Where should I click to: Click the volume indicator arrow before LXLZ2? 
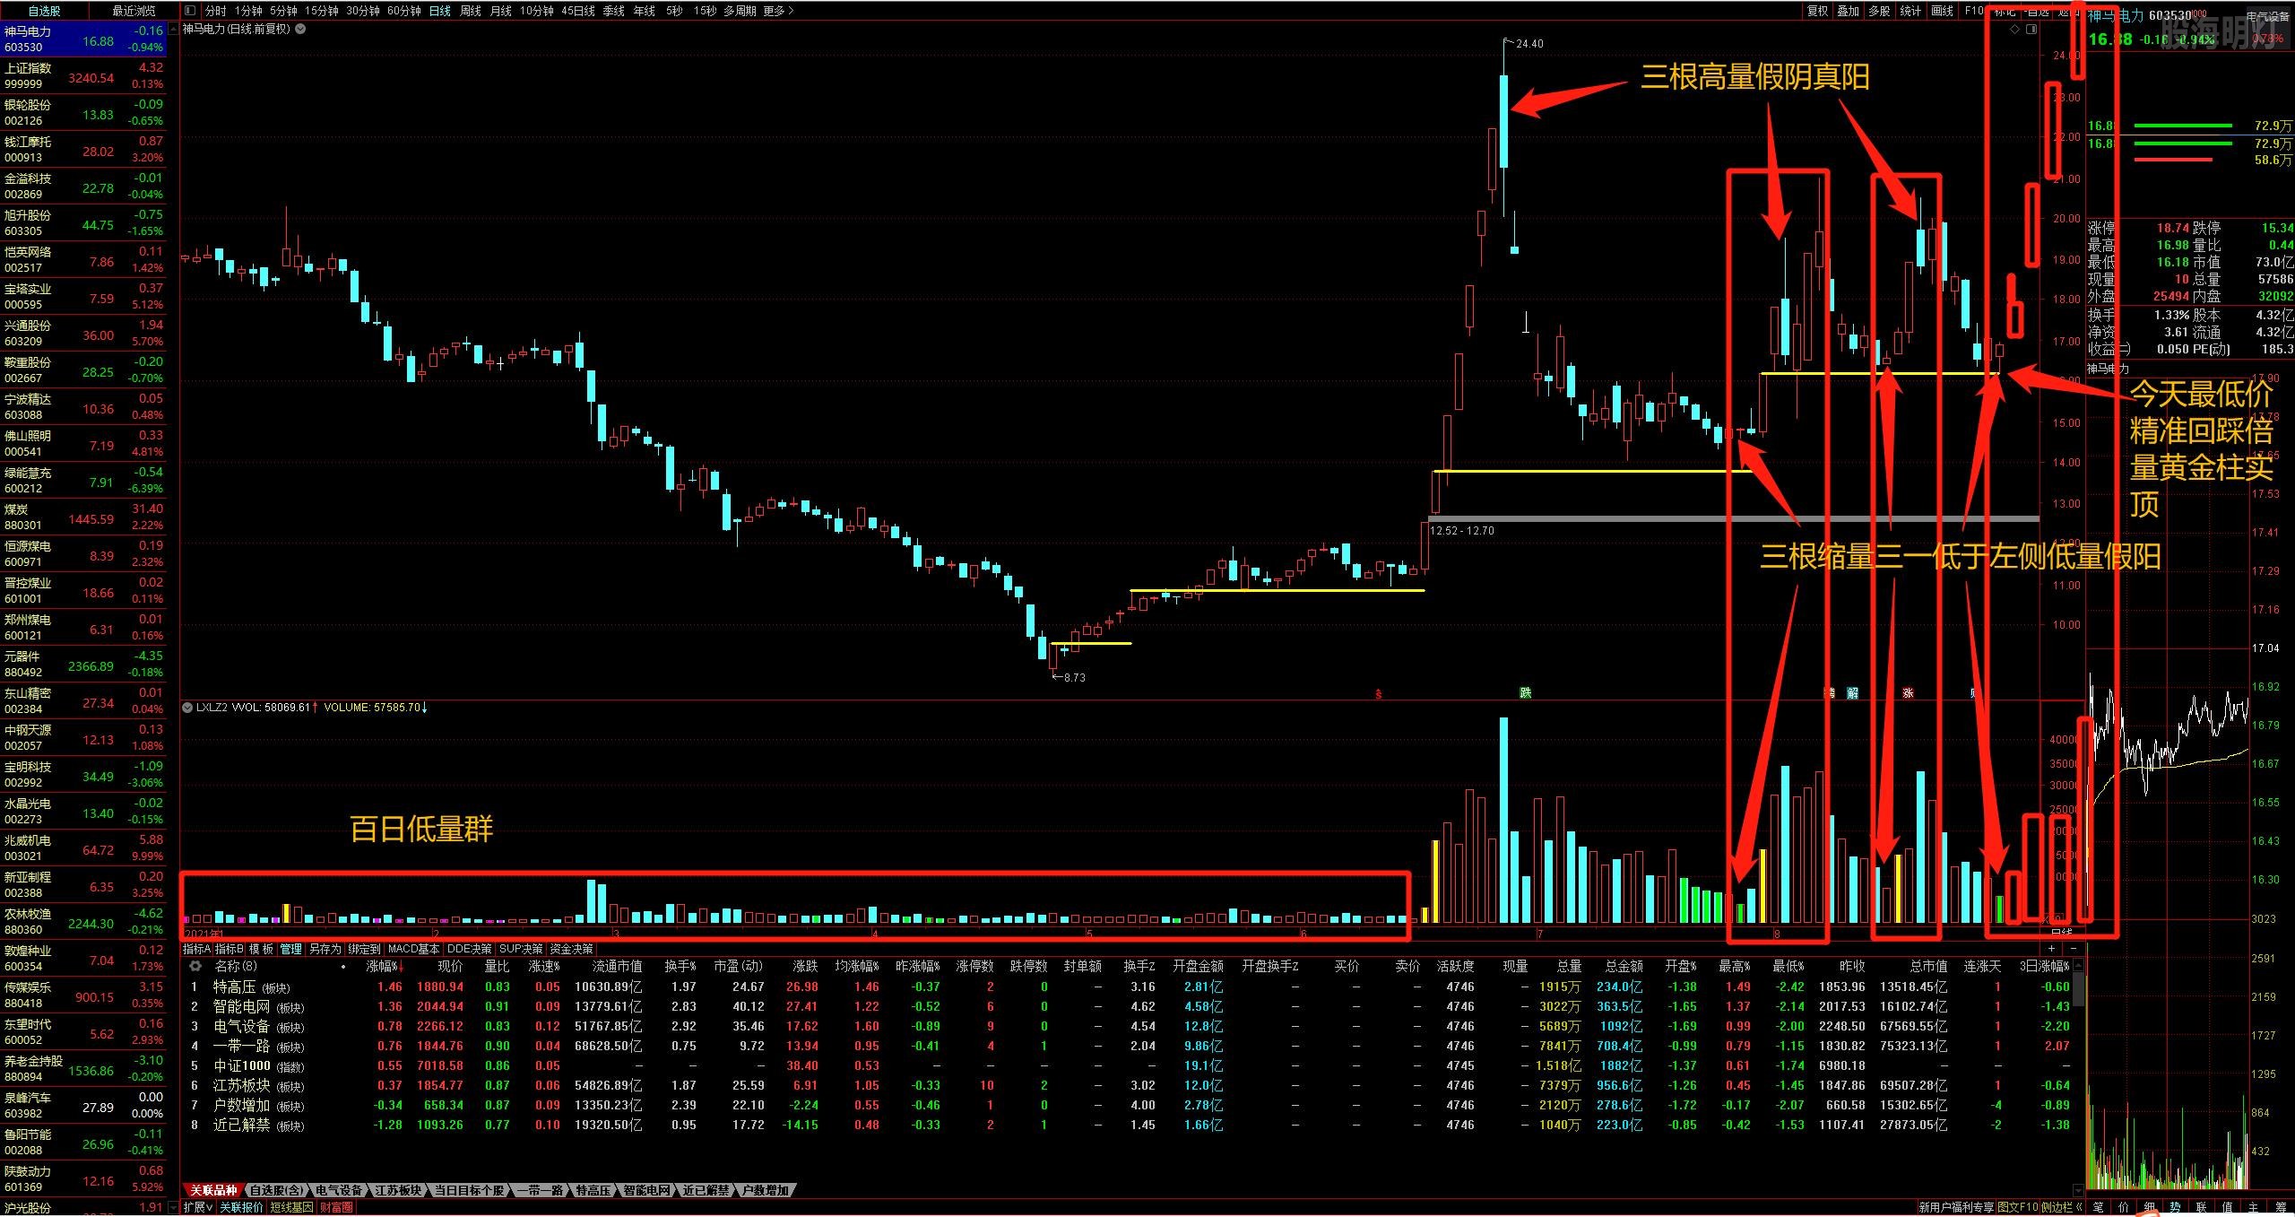coord(188,708)
